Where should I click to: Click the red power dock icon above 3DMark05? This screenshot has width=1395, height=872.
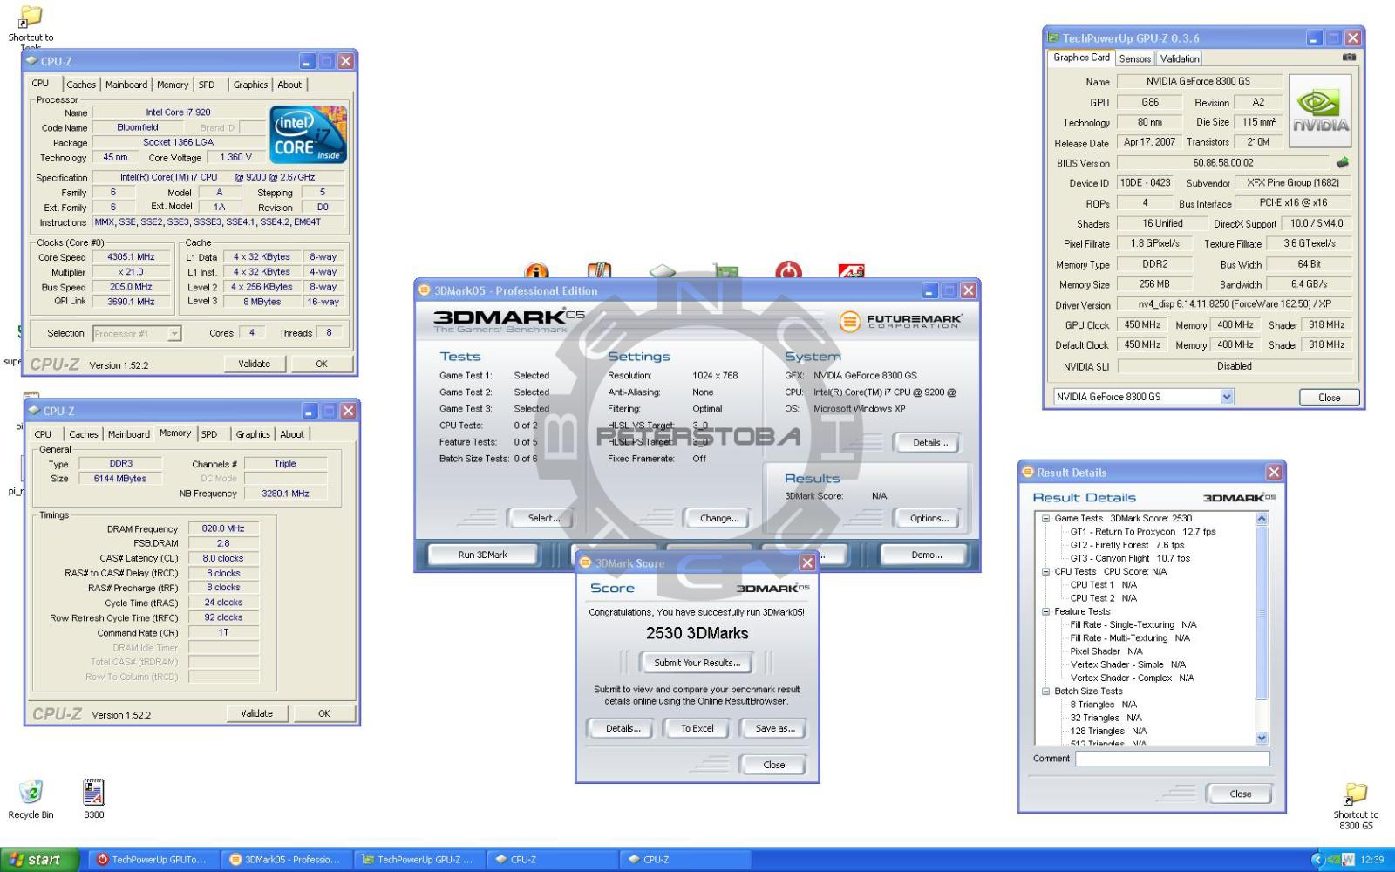pyautogui.click(x=788, y=270)
